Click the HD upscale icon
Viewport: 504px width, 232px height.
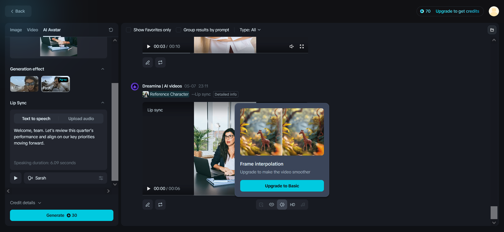coord(292,205)
